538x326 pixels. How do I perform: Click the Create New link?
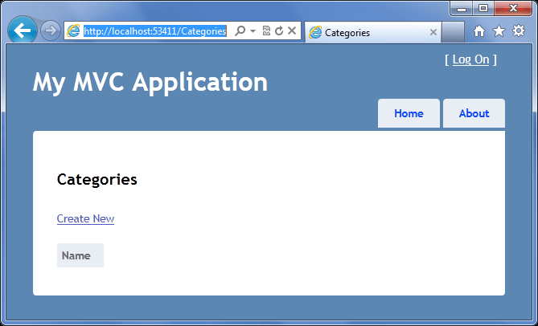coord(85,218)
